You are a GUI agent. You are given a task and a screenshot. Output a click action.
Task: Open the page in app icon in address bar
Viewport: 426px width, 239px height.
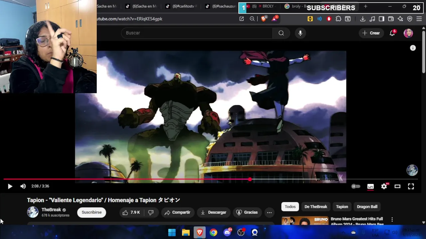click(242, 19)
